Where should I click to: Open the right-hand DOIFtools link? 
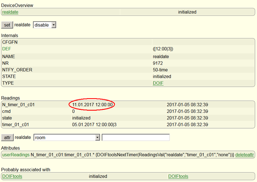point(178,176)
